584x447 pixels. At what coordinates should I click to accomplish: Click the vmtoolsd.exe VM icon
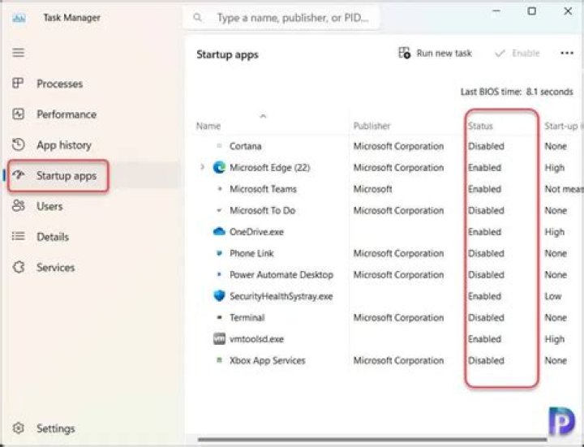(219, 338)
